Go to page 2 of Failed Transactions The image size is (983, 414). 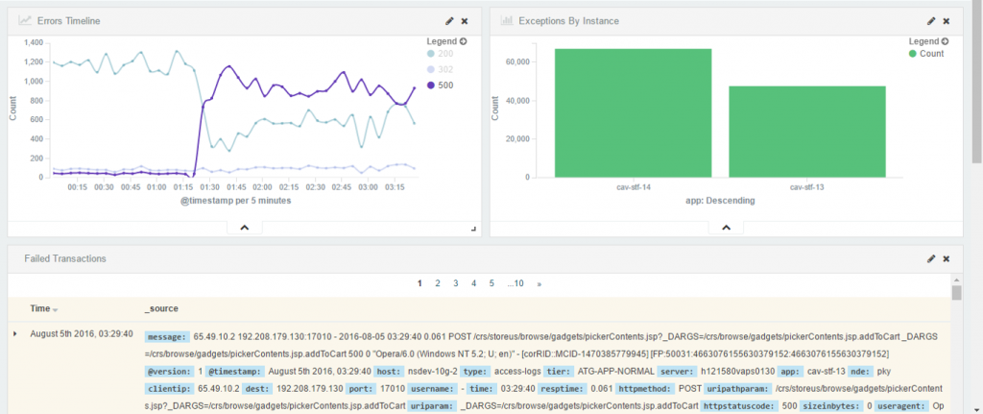click(x=438, y=283)
